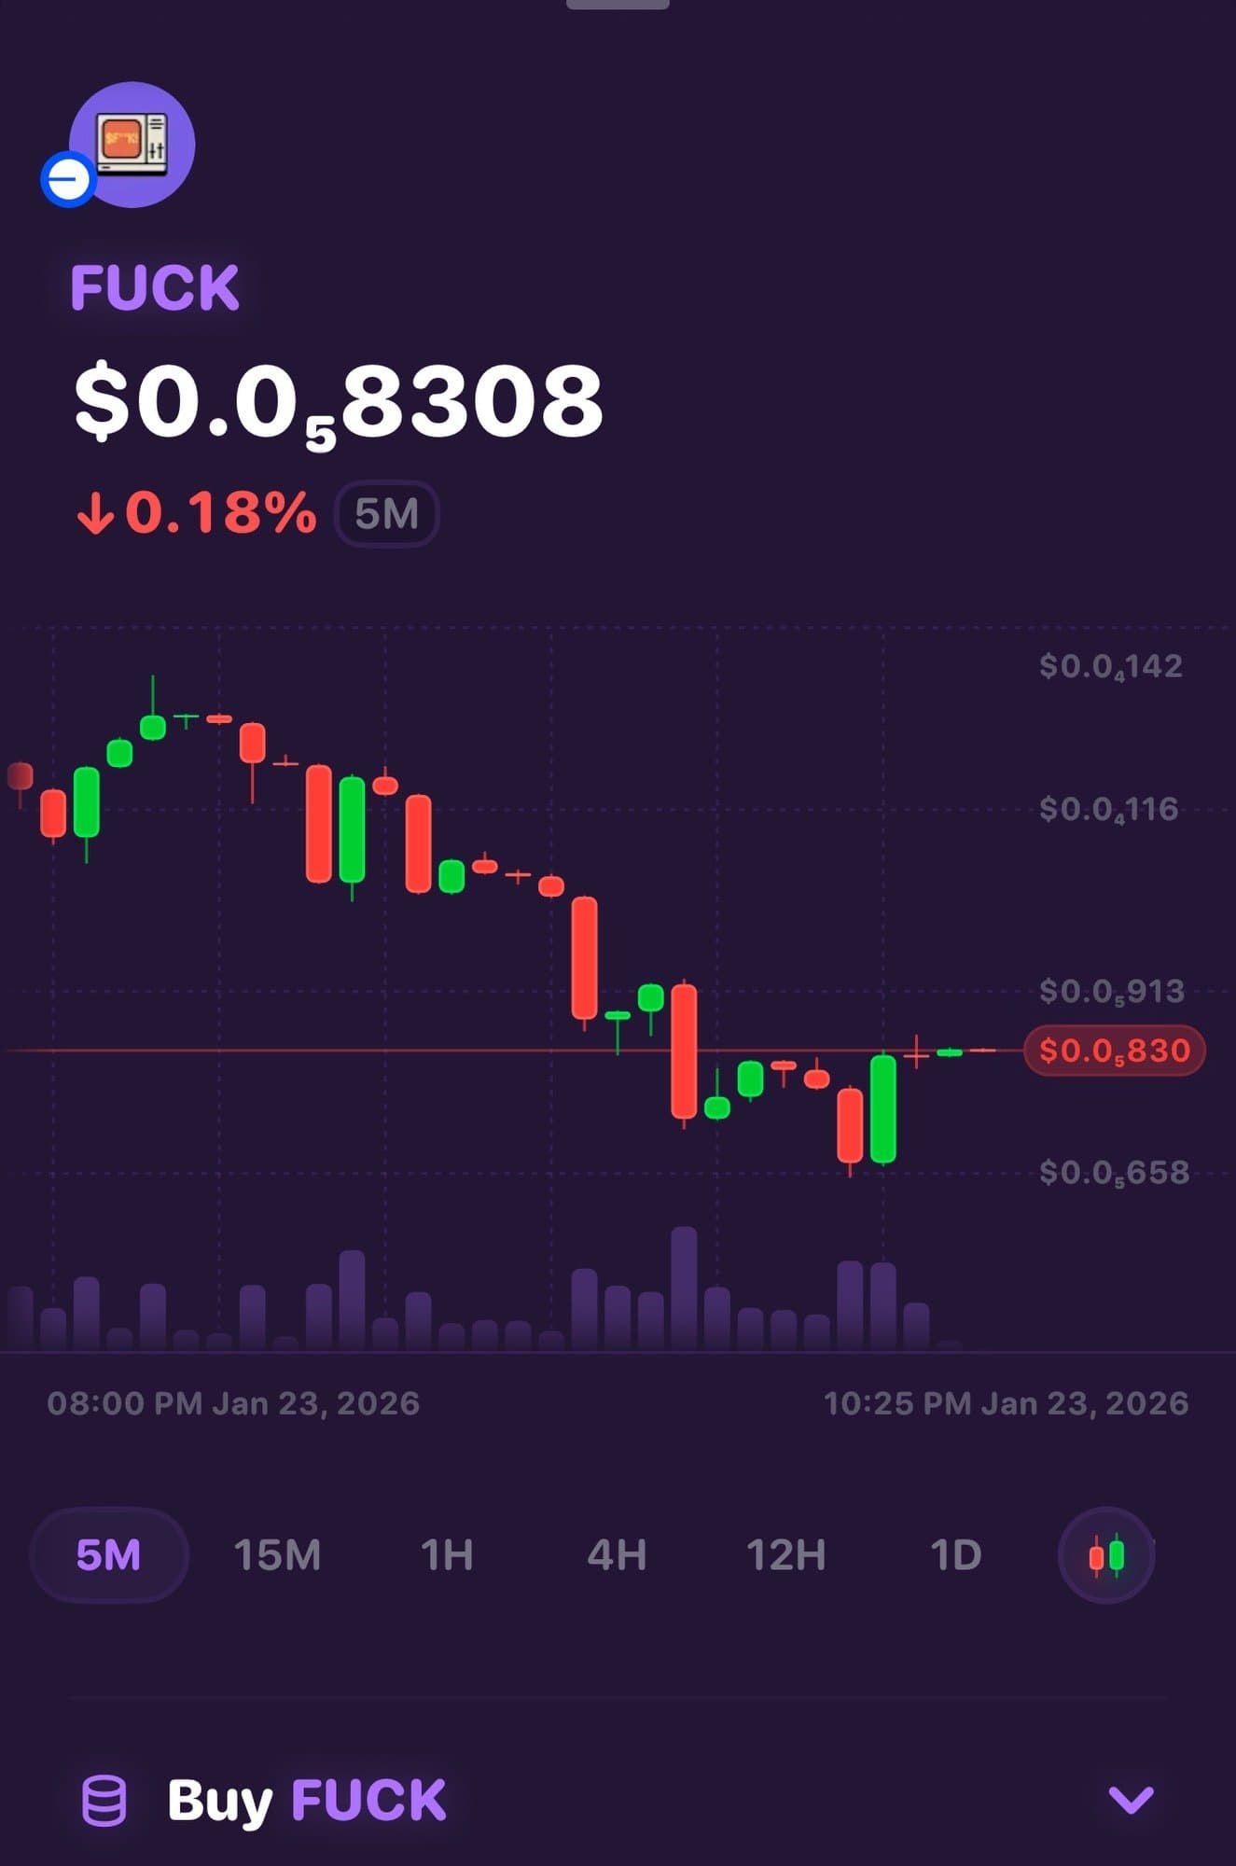
Task: Toggle the candlestick chart type icon
Action: point(1106,1555)
